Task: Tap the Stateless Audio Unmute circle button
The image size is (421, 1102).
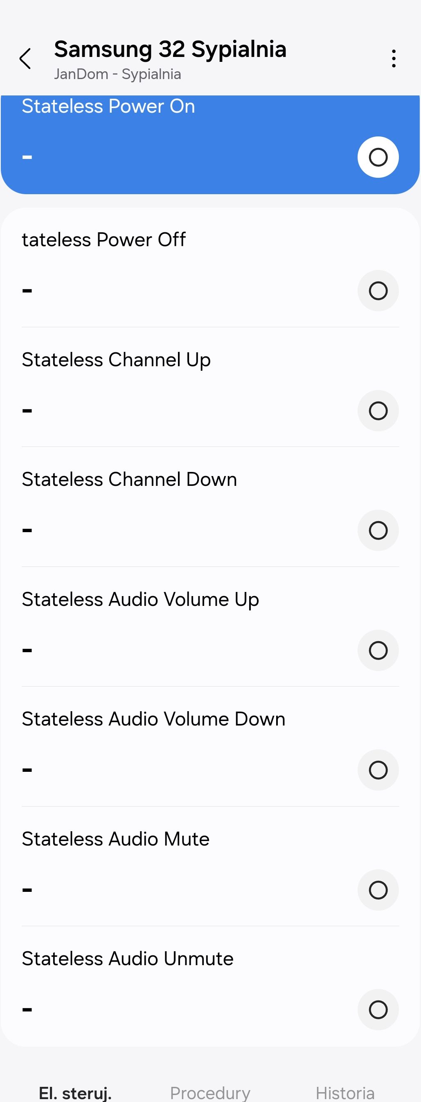Action: coord(378,1009)
